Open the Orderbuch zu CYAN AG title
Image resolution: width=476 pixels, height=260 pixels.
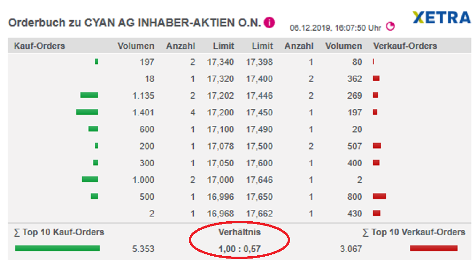(x=134, y=23)
